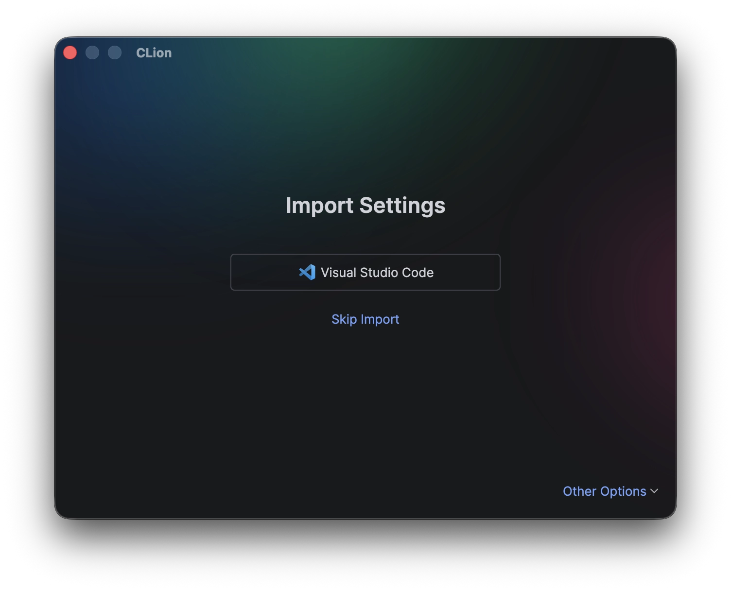Close the CLion window with red button

tap(70, 52)
